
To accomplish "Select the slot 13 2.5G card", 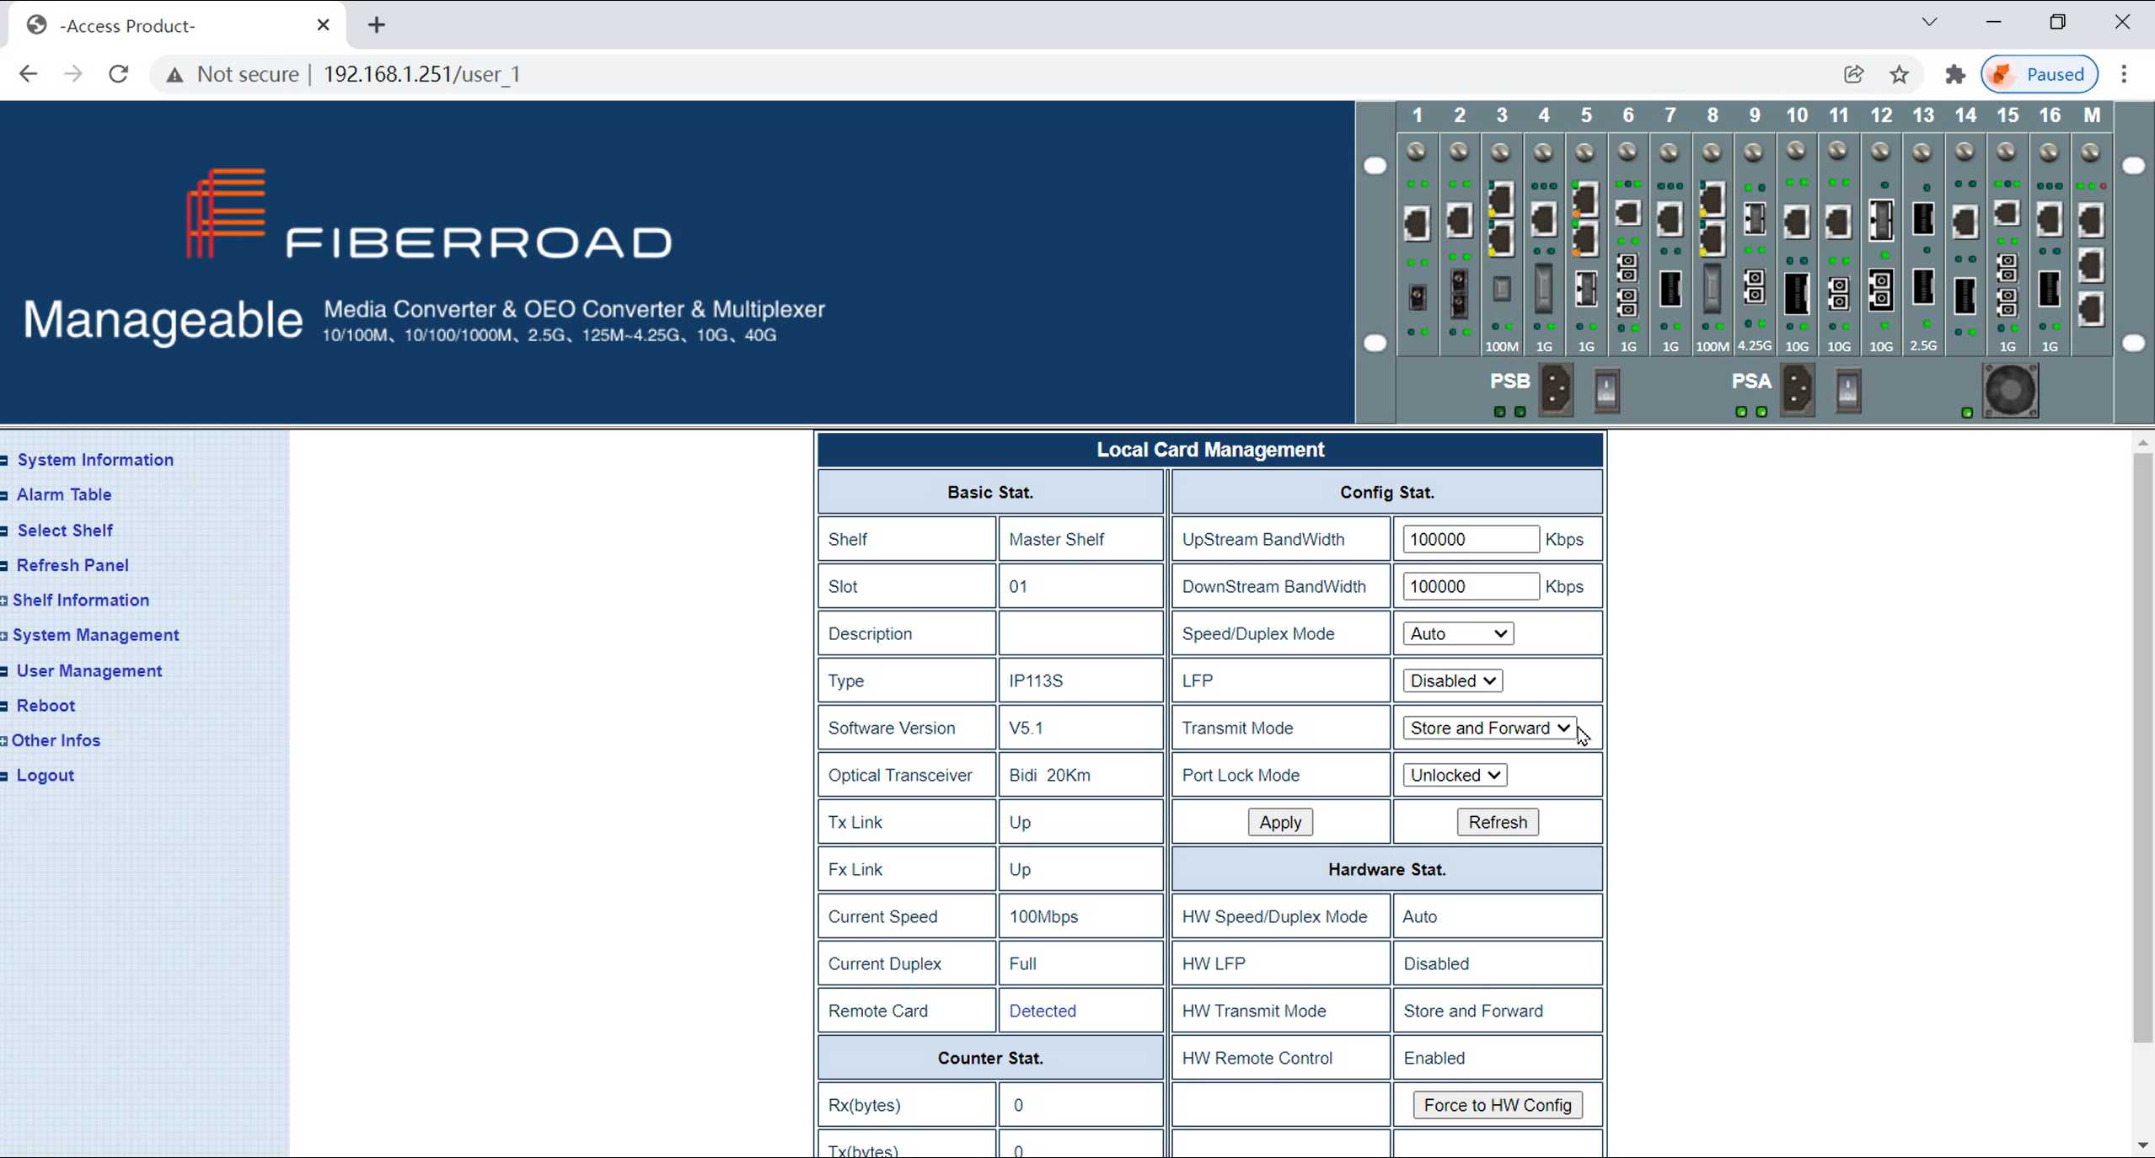I will click(1923, 244).
